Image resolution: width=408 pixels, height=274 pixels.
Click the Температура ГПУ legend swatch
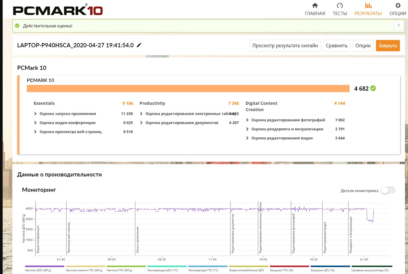[208, 266]
